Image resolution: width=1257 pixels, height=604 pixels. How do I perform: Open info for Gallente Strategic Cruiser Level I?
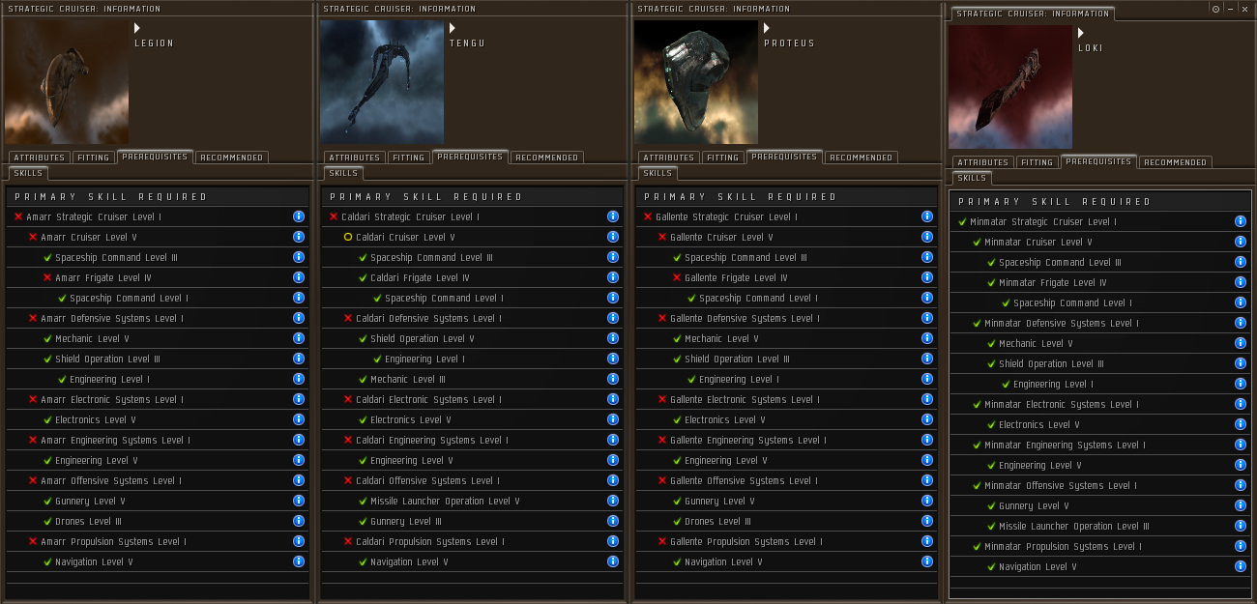coord(927,216)
